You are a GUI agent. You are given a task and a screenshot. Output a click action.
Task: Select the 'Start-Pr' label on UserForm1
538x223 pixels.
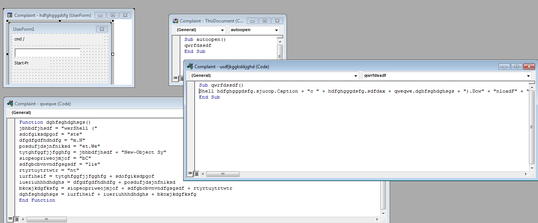point(22,63)
